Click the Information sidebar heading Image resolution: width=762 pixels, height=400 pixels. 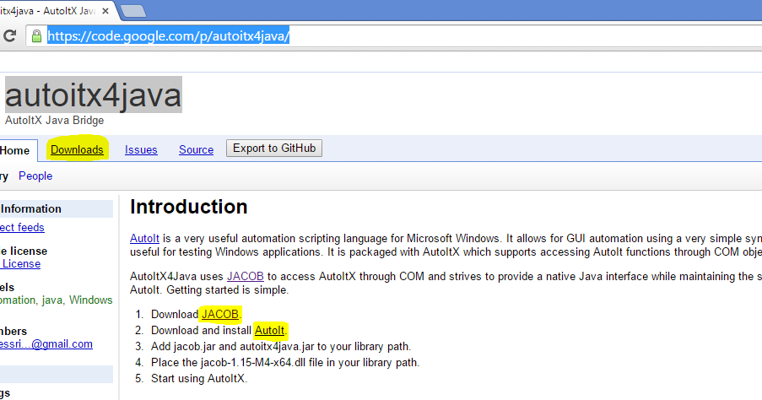coord(31,209)
